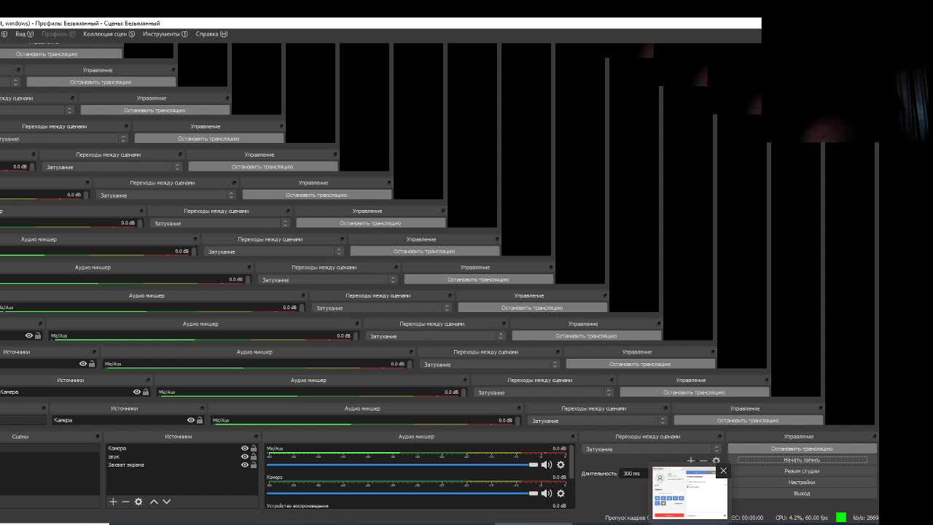
Task: Pop out the bottom Источники dock panel
Action: 256,437
